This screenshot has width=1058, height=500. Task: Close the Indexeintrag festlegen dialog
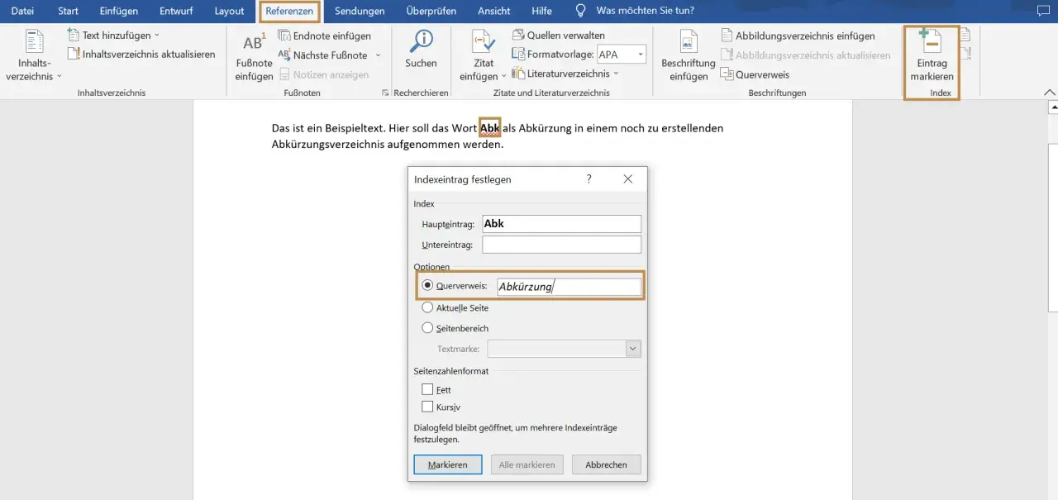pyautogui.click(x=628, y=179)
